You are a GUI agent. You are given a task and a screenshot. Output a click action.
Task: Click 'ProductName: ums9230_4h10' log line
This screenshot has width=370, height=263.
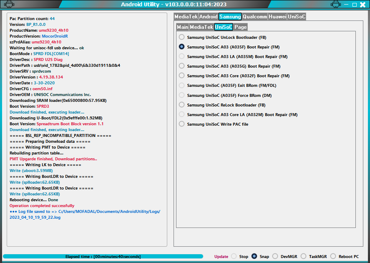coord(39,30)
